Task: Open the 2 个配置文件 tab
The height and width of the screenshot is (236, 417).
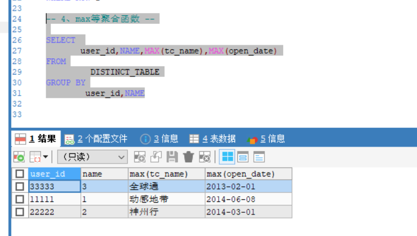Action: (x=96, y=139)
